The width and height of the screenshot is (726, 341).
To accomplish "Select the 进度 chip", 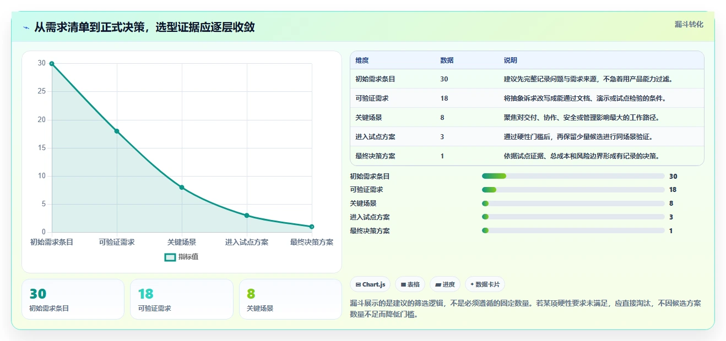I will pyautogui.click(x=445, y=284).
